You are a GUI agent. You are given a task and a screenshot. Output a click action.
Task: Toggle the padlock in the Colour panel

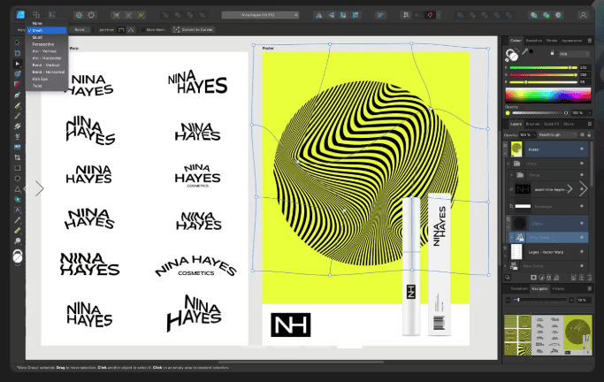pos(552,53)
